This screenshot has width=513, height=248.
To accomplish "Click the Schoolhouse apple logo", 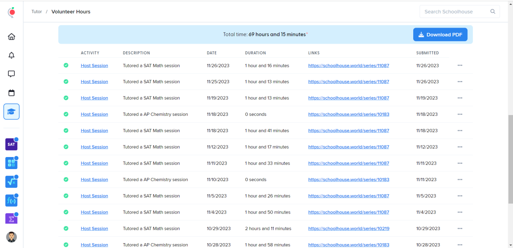I will pos(12,12).
